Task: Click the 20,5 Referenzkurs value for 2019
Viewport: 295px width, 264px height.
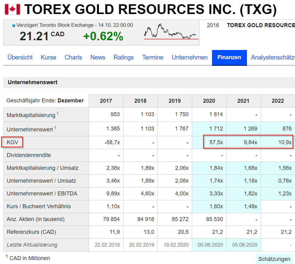Action: 183,232
